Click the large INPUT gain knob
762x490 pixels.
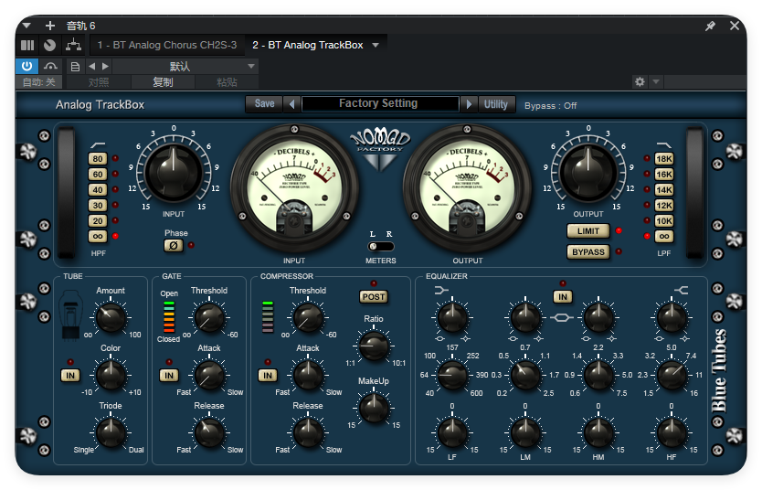(x=174, y=173)
